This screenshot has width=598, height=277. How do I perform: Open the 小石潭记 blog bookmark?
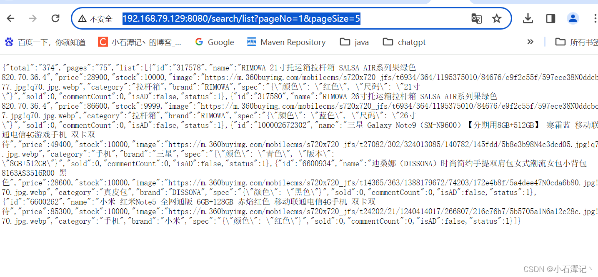(140, 42)
